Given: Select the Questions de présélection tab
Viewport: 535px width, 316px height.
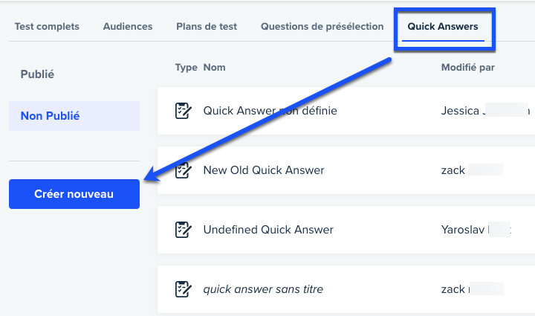Looking at the screenshot, I should click(x=322, y=27).
